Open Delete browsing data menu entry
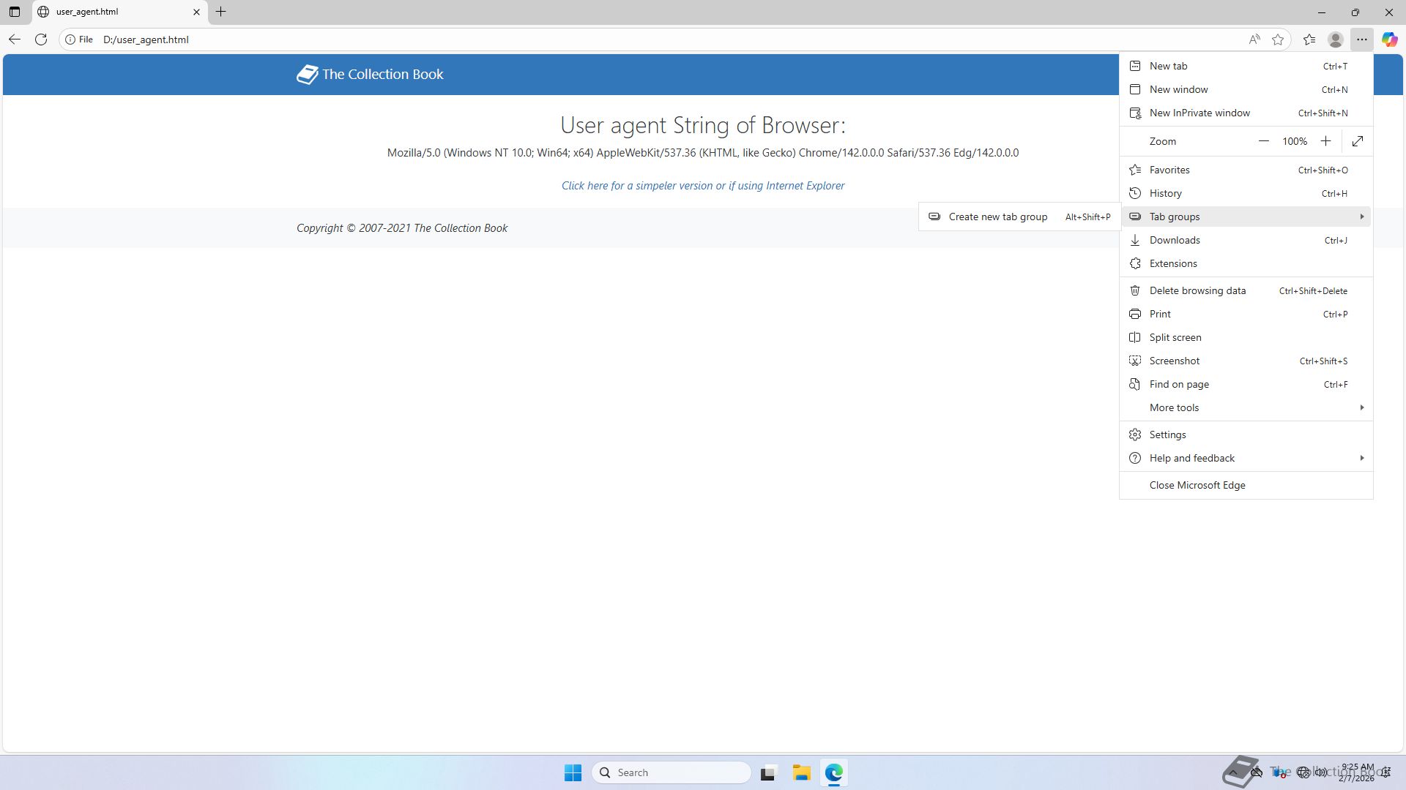This screenshot has width=1406, height=790. tap(1197, 290)
